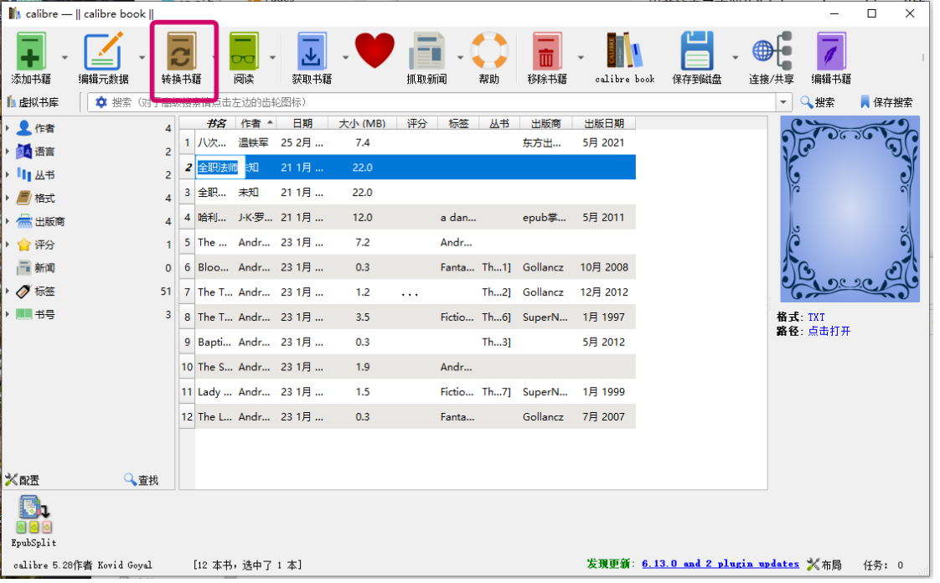Select row 9 book starting Bapti...
Image resolution: width=940 pixels, height=583 pixels.
coord(408,342)
